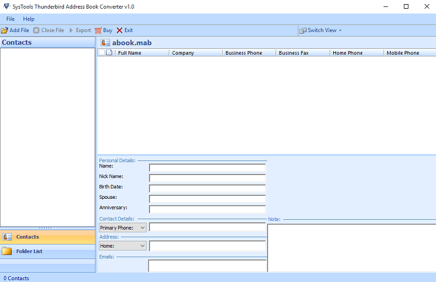The image size is (436, 282).
Task: Click the Name input field
Action: [x=207, y=167]
